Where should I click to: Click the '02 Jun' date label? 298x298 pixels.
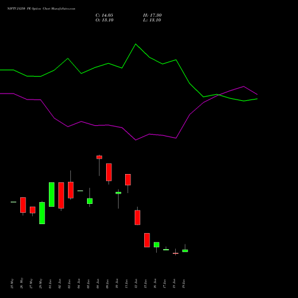point(60,284)
